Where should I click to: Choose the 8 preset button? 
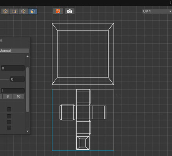[x=7, y=96]
